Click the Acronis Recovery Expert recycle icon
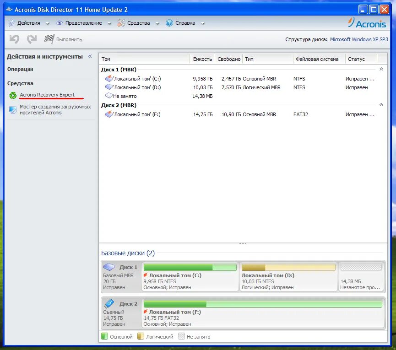 click(13, 95)
